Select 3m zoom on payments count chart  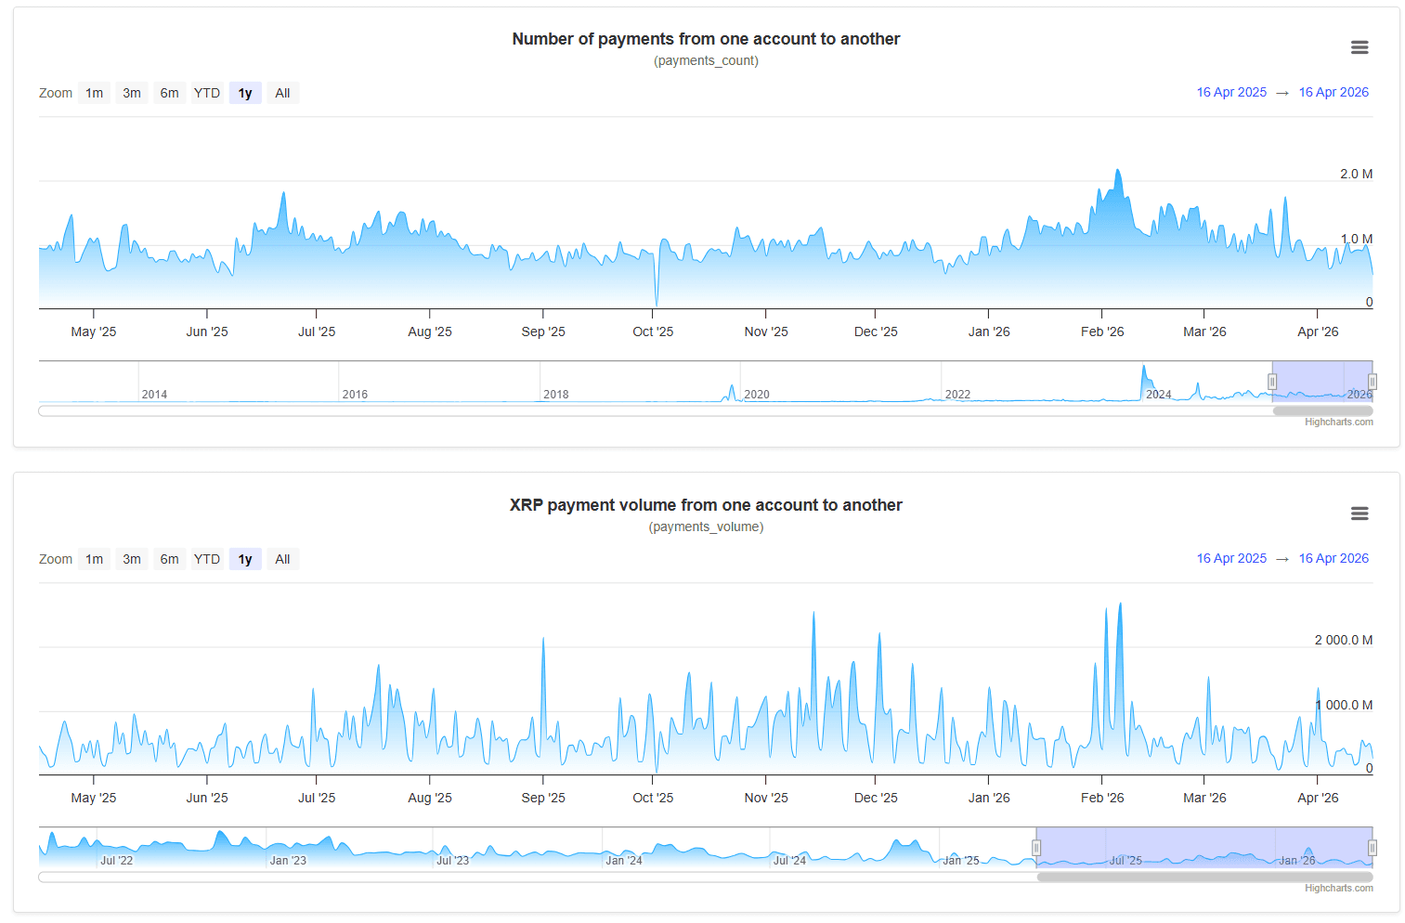[x=132, y=93]
